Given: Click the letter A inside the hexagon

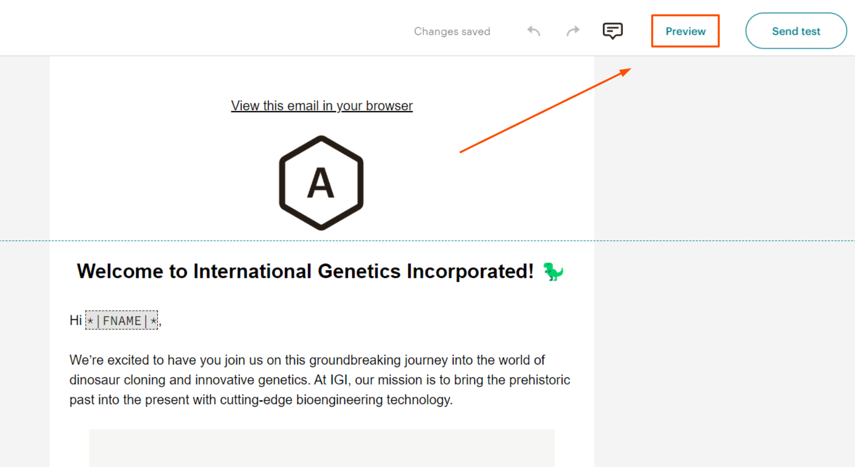Looking at the screenshot, I should point(321,183).
